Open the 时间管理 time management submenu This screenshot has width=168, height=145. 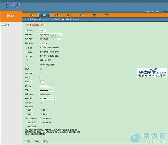(x=68, y=19)
